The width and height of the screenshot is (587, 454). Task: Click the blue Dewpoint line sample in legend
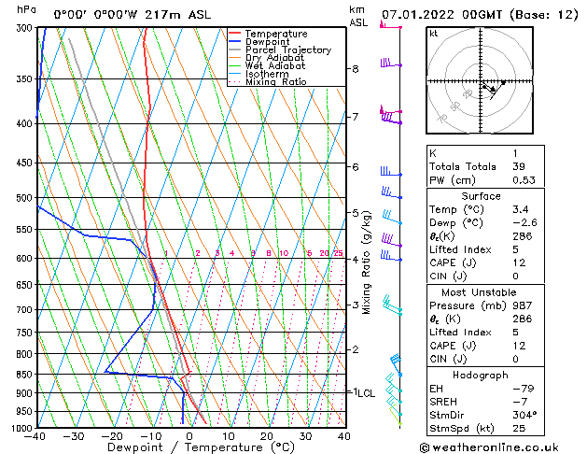tap(234, 42)
